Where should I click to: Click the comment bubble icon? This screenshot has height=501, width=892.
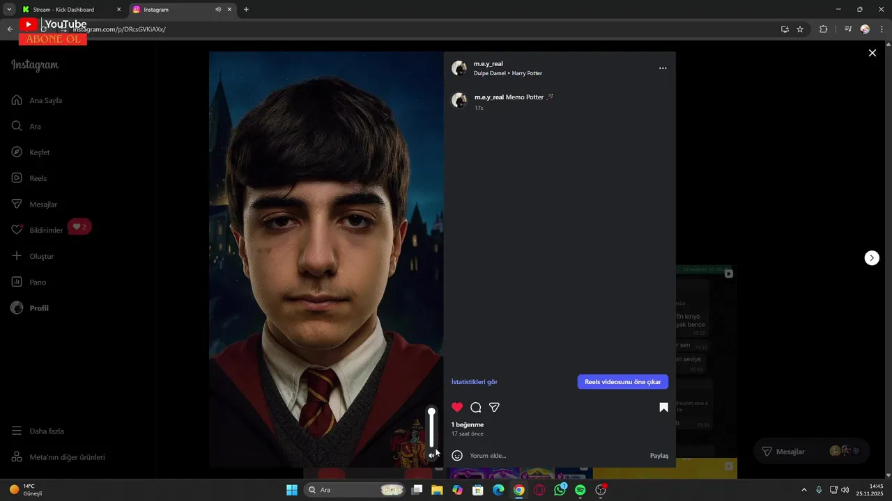[x=476, y=408]
